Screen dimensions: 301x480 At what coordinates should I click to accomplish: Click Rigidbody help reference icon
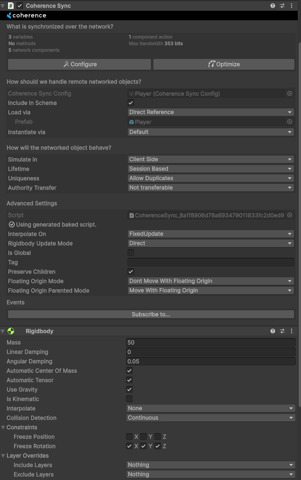(x=273, y=331)
